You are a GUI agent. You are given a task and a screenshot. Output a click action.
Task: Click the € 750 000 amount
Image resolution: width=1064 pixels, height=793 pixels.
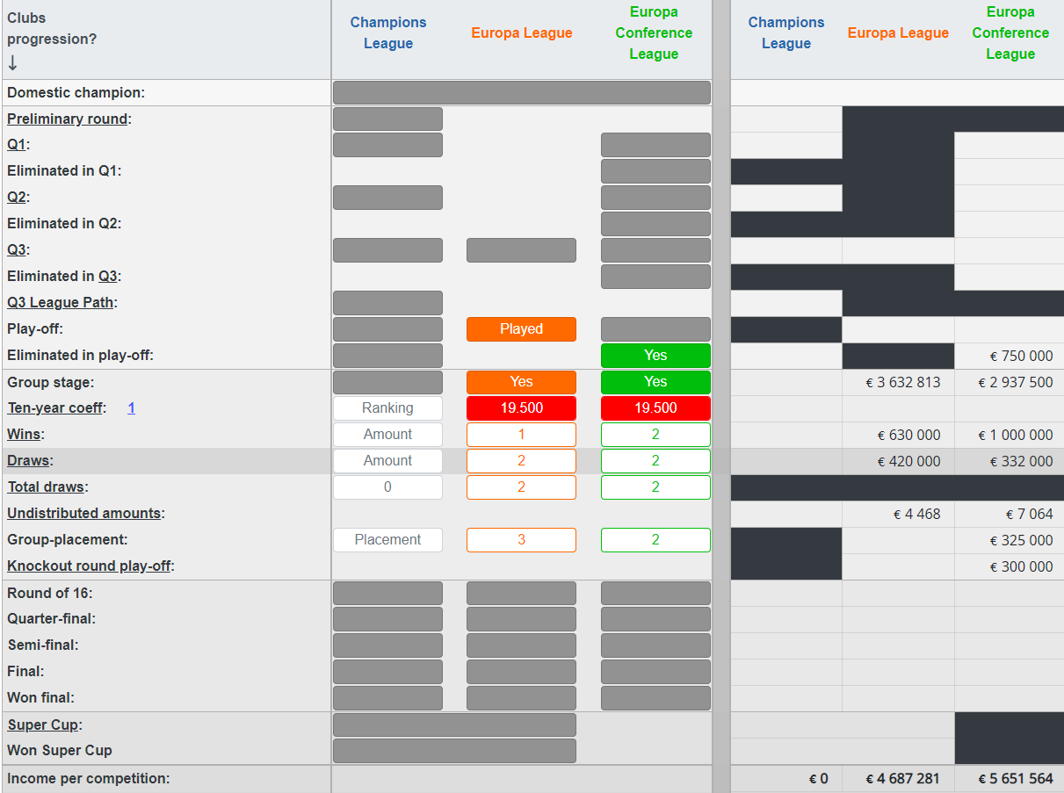click(1021, 357)
